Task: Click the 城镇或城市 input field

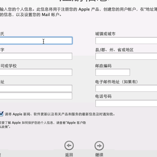Action: click(126, 41)
